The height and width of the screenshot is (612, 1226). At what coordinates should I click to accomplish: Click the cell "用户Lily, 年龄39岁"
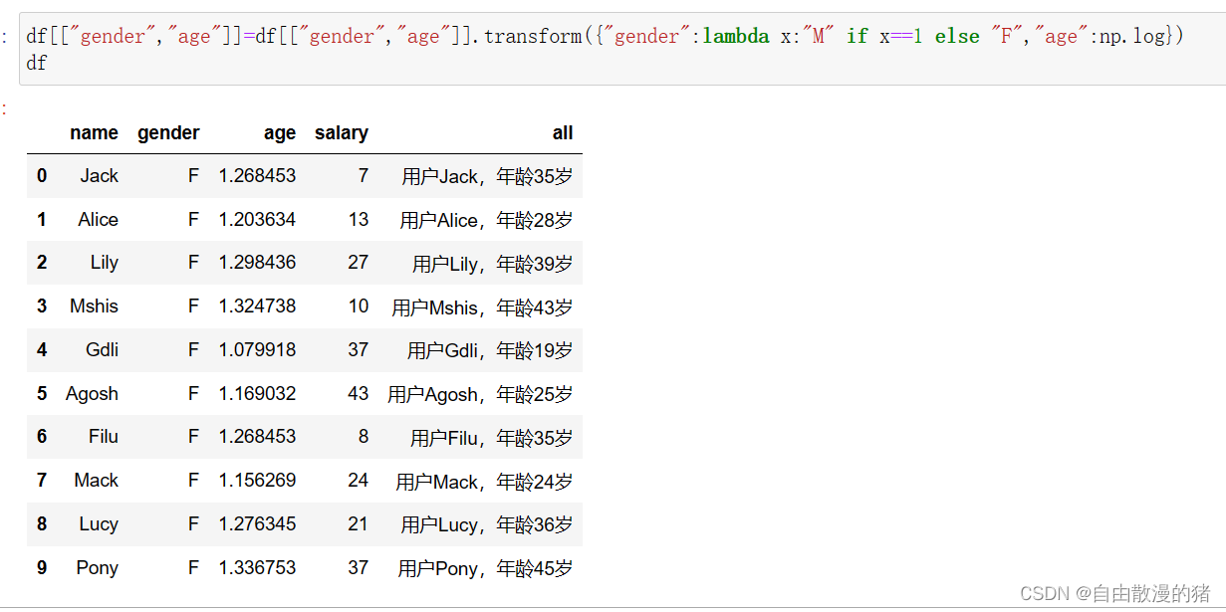(493, 264)
